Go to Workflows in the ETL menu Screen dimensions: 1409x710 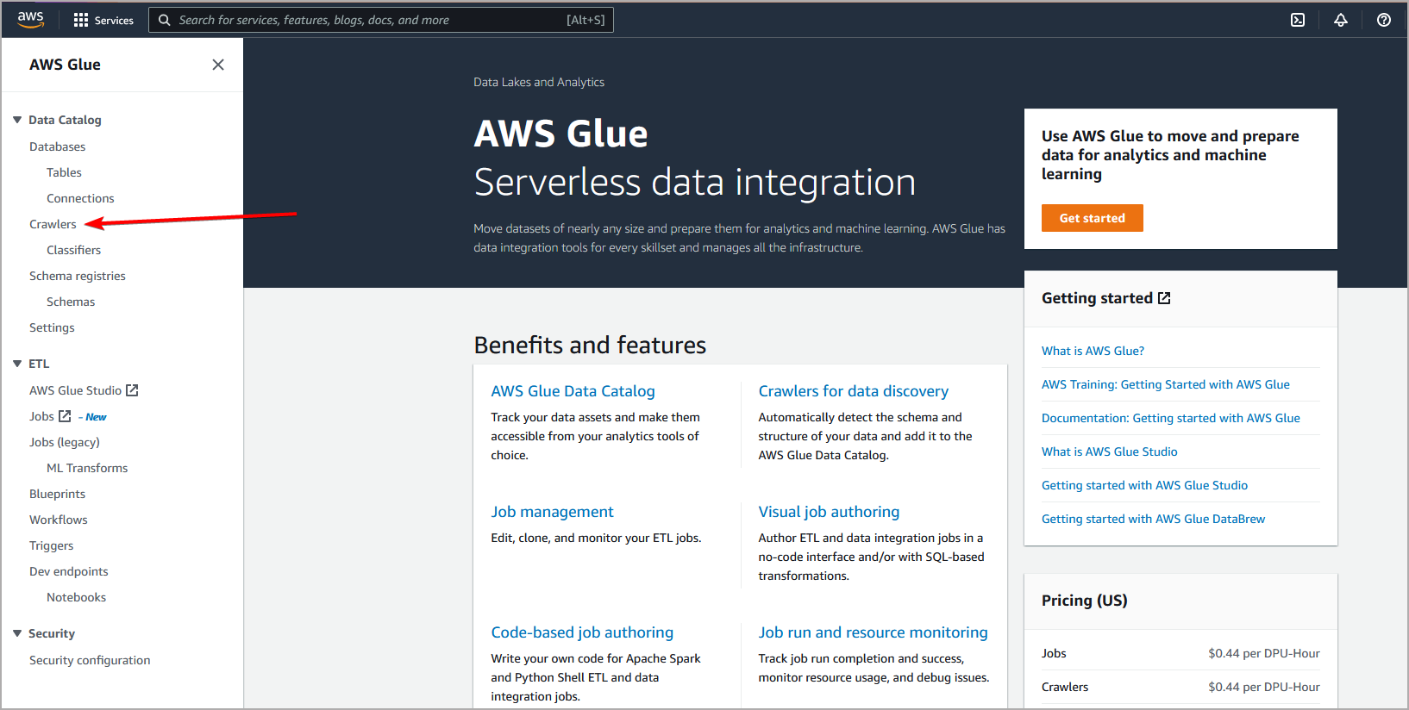59,520
